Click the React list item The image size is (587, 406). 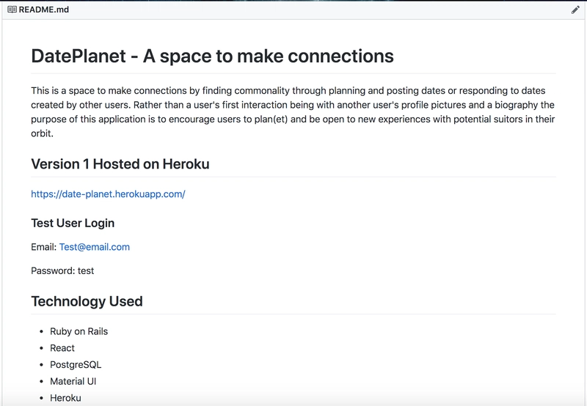click(62, 348)
